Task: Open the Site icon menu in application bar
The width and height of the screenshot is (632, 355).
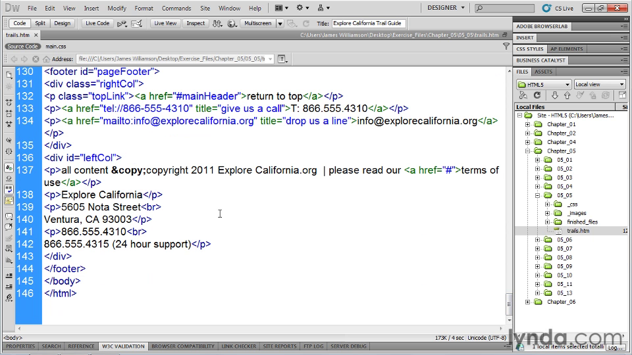Action: click(323, 8)
